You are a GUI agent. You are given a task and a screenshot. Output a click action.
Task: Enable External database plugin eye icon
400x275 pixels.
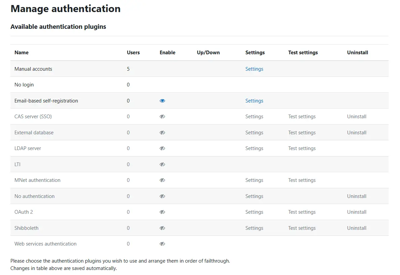162,133
